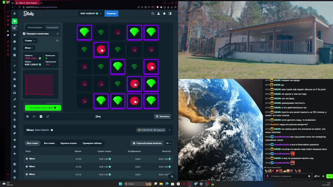Screen dimensions: 333x187
Task: Click the green Чат send button
Action: coord(329,176)
